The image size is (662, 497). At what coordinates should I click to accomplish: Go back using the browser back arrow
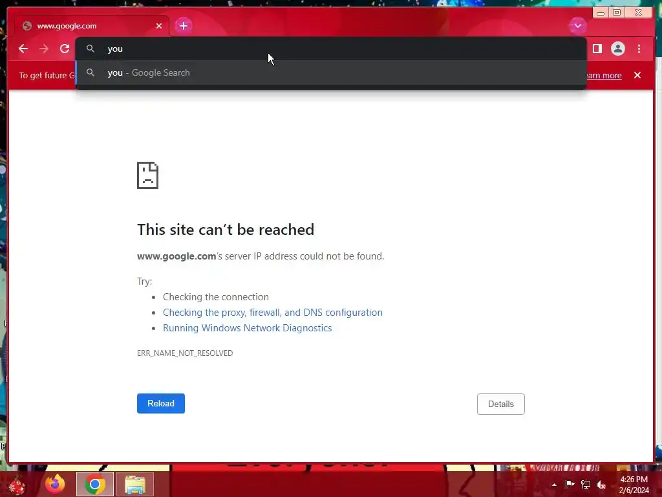point(23,49)
